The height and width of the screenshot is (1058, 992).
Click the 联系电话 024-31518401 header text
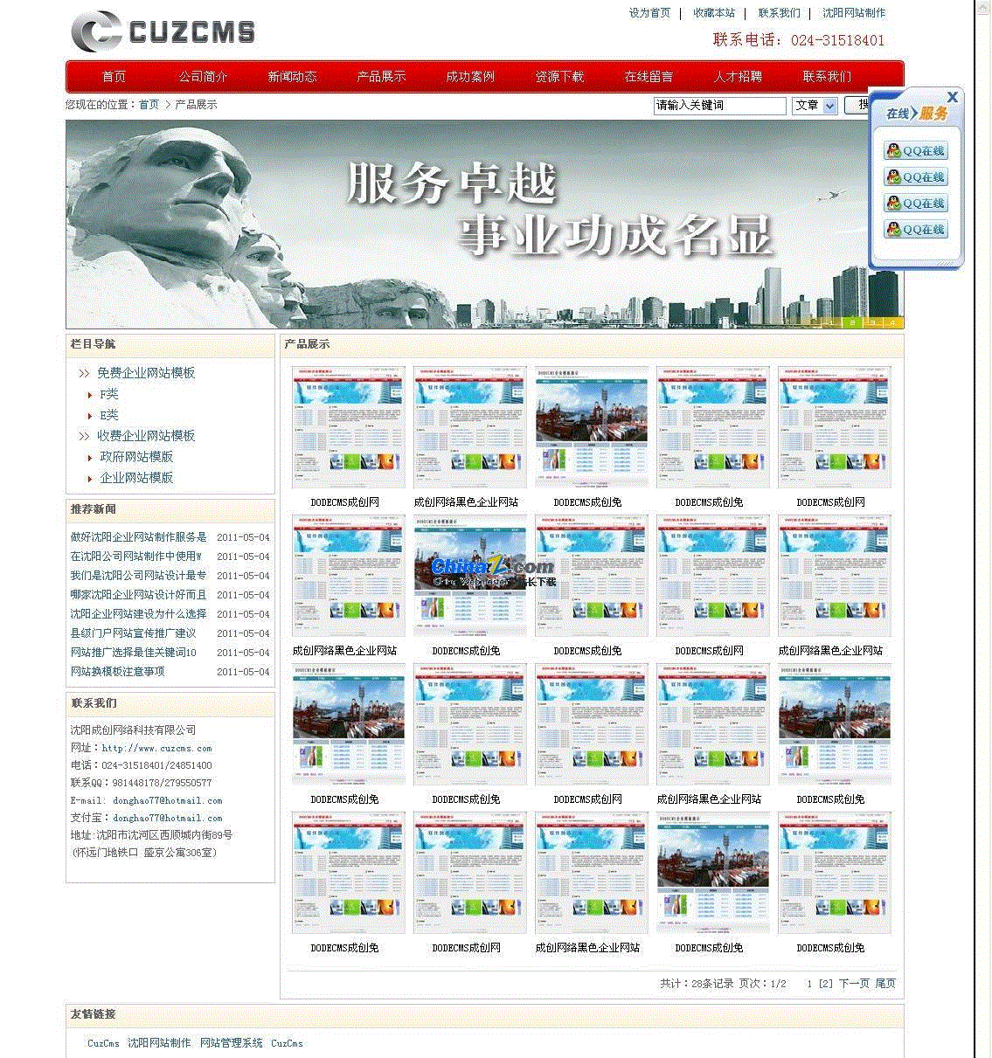point(799,40)
